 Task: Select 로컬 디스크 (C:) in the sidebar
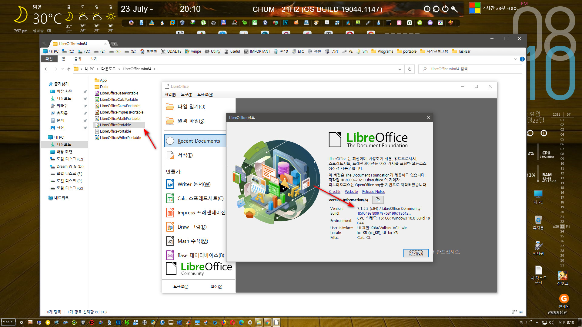[66, 159]
